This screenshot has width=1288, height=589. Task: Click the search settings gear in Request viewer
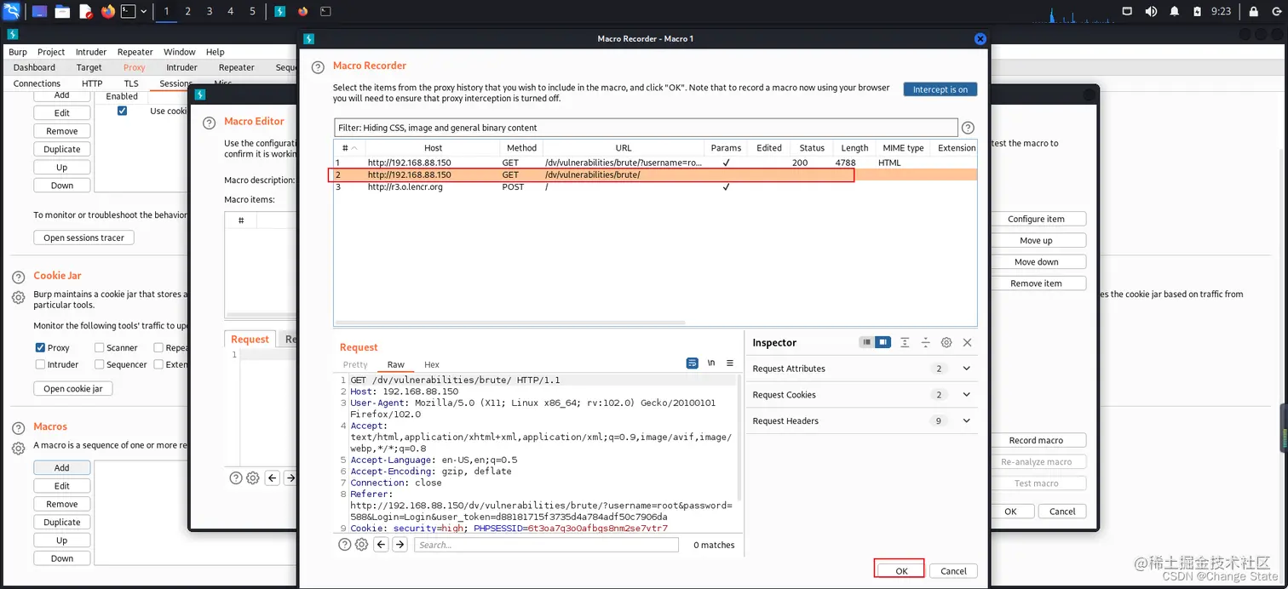[x=361, y=545]
